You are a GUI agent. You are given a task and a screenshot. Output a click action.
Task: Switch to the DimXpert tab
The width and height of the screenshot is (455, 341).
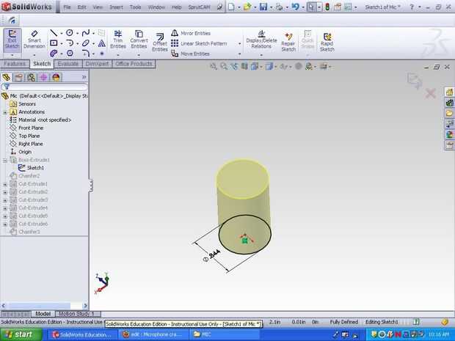point(97,64)
